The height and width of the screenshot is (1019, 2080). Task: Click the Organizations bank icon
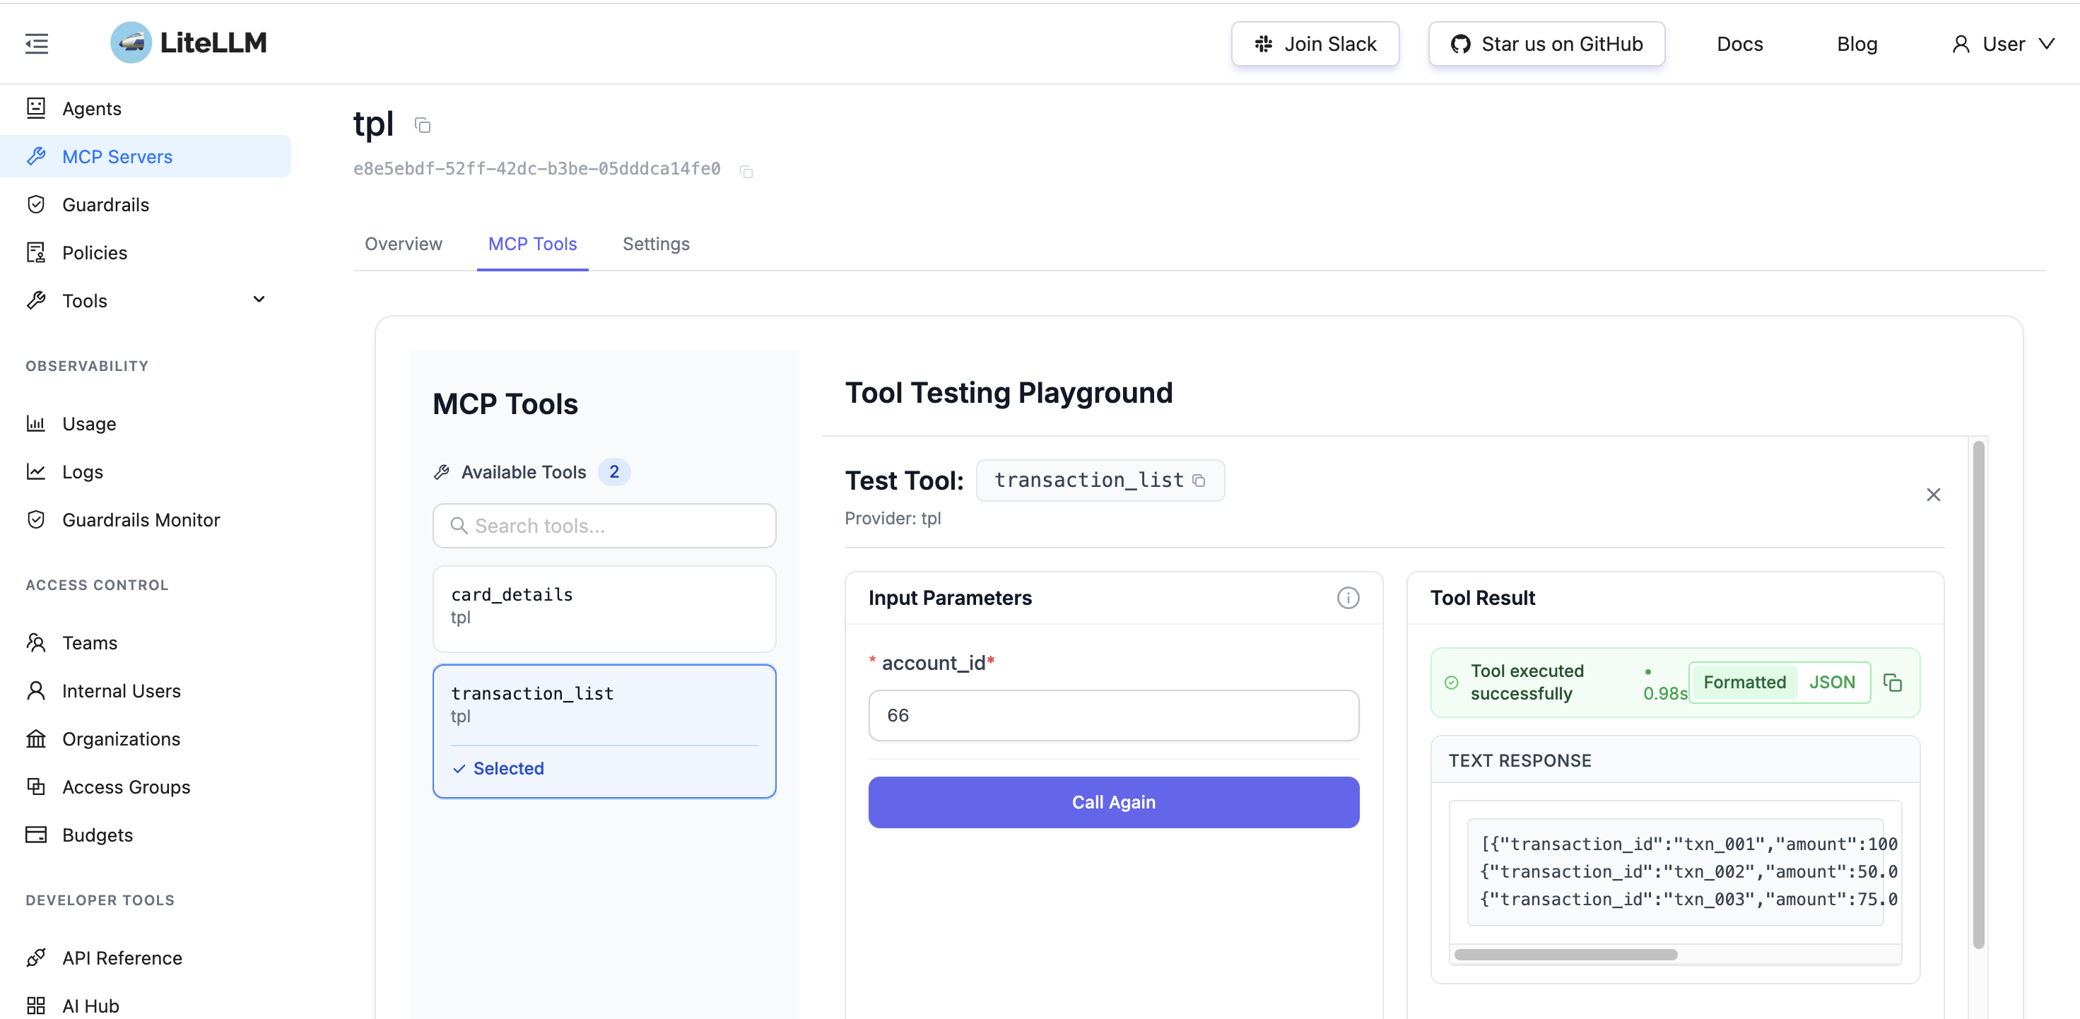(35, 739)
